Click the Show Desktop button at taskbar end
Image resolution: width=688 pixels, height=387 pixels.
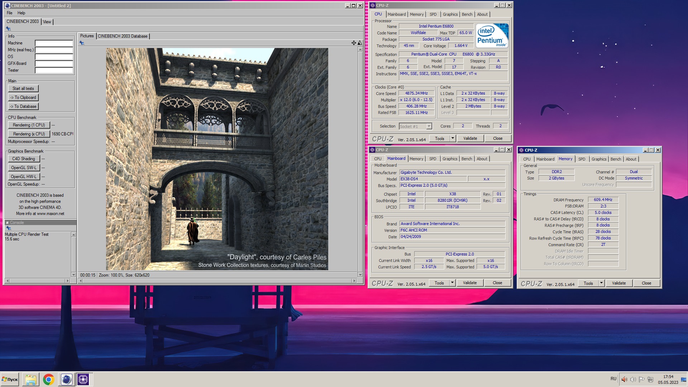coord(684,379)
